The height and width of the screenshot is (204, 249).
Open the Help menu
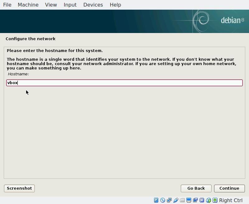[115, 5]
